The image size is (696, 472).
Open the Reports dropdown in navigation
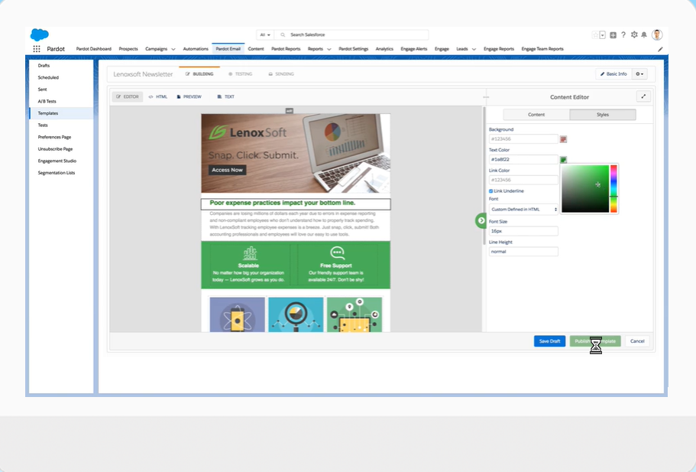coord(321,48)
